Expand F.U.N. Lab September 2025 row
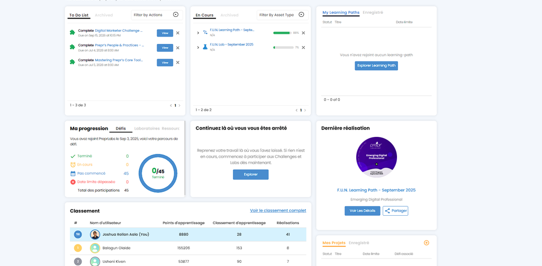Screen dimensions: 542x266 (x=198, y=47)
